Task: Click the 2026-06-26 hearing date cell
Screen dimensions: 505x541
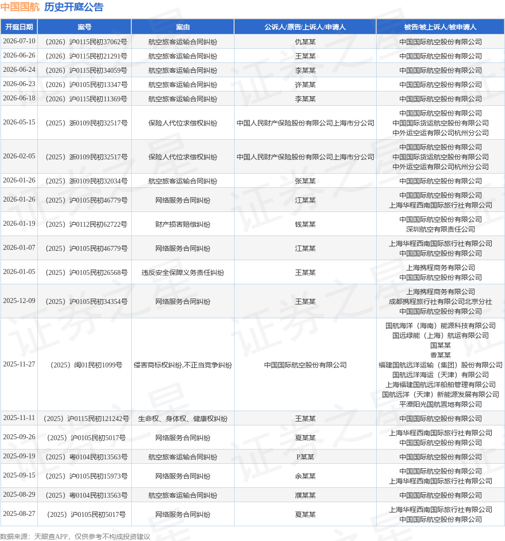Action: coord(19,56)
